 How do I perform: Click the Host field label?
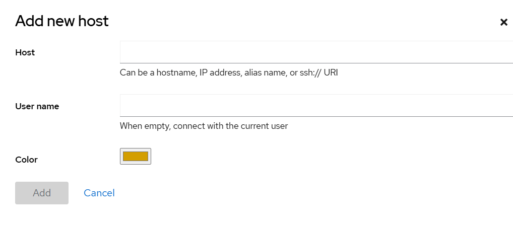tap(25, 52)
